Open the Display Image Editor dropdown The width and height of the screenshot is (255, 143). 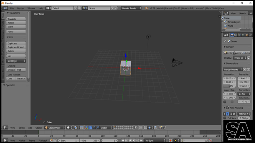(x=240, y=58)
